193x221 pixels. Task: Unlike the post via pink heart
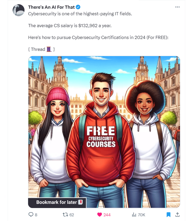point(100,215)
